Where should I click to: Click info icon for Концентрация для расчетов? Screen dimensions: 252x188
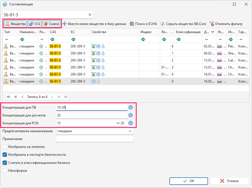pyautogui.click(x=131, y=115)
